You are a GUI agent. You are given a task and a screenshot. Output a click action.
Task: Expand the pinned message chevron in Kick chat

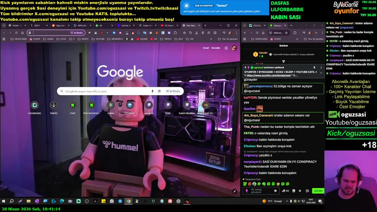tap(321, 73)
